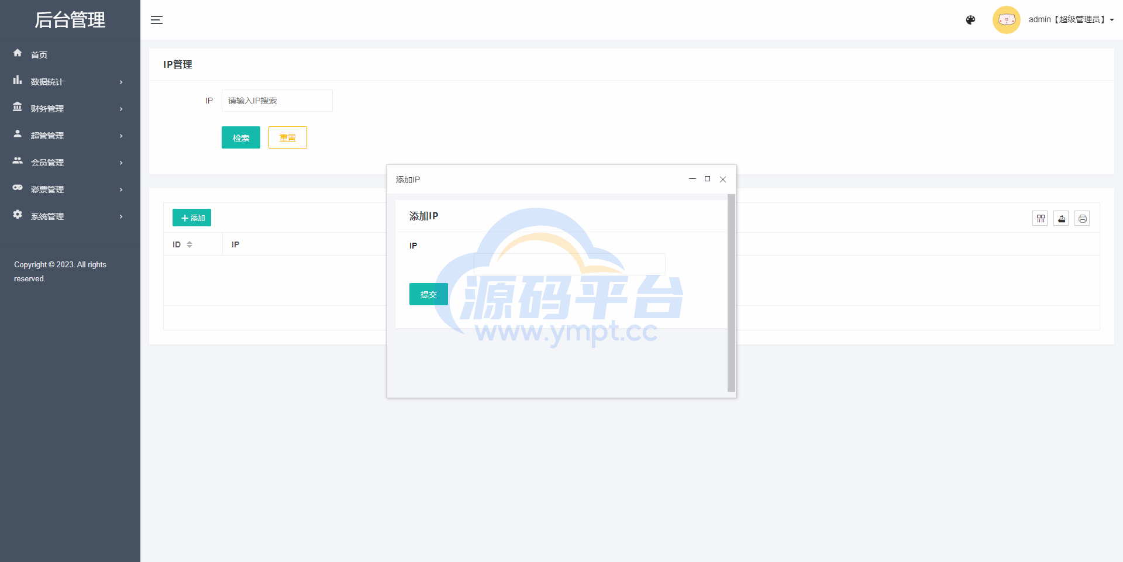The width and height of the screenshot is (1123, 562).
Task: Click the green 添加 add button
Action: pyautogui.click(x=192, y=218)
